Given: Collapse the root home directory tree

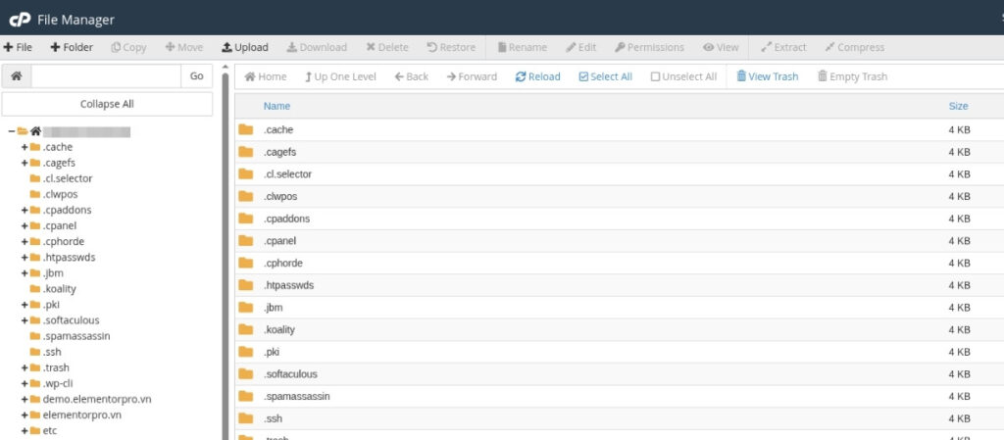Looking at the screenshot, I should point(11,131).
